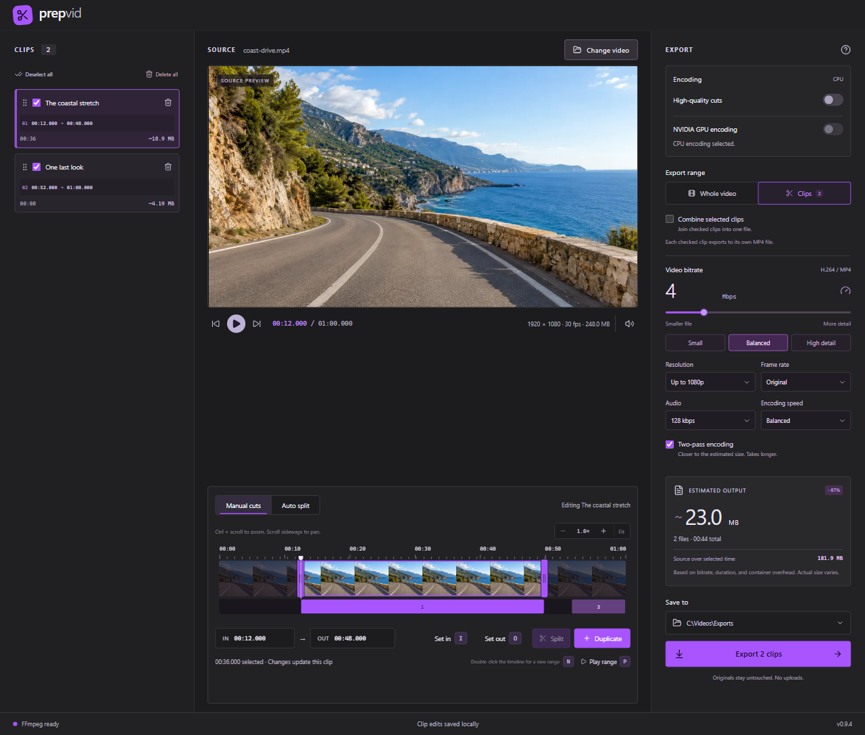
Task: Open the Resolution dropdown
Action: pyautogui.click(x=710, y=382)
